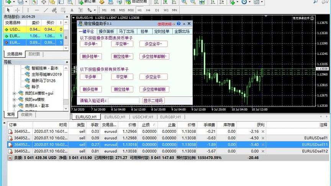Select the trendline drawing tool
This screenshot has width=331, height=186.
coord(46,10)
